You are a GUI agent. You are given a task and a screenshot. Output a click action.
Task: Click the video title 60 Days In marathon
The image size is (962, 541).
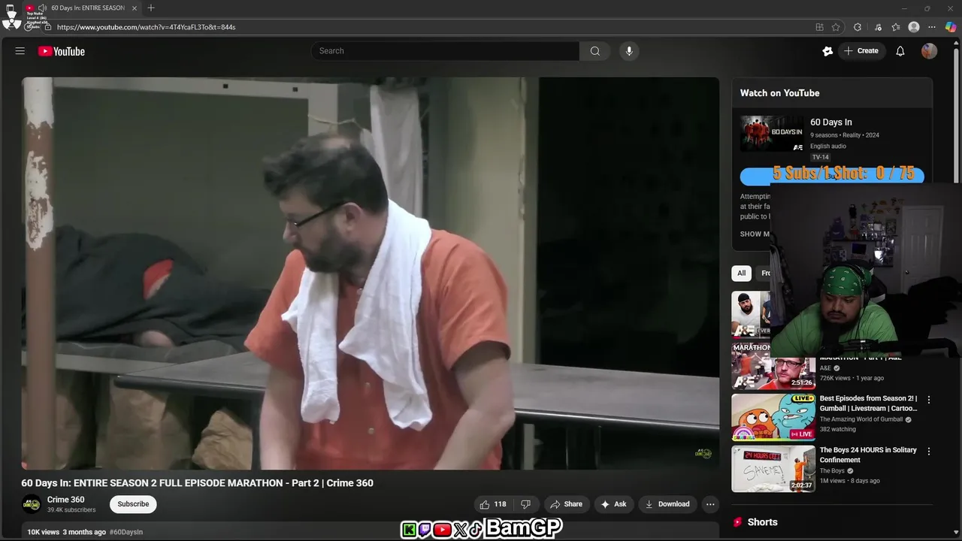[x=197, y=483]
